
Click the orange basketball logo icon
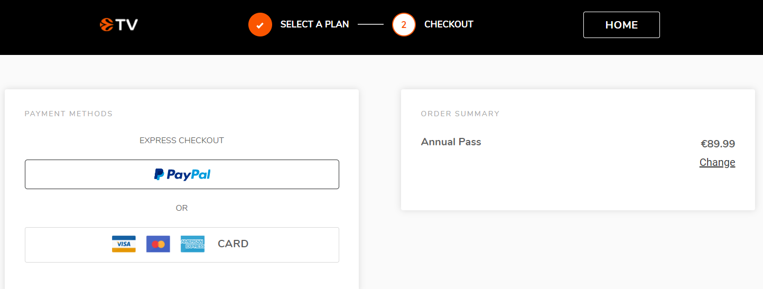pyautogui.click(x=107, y=24)
